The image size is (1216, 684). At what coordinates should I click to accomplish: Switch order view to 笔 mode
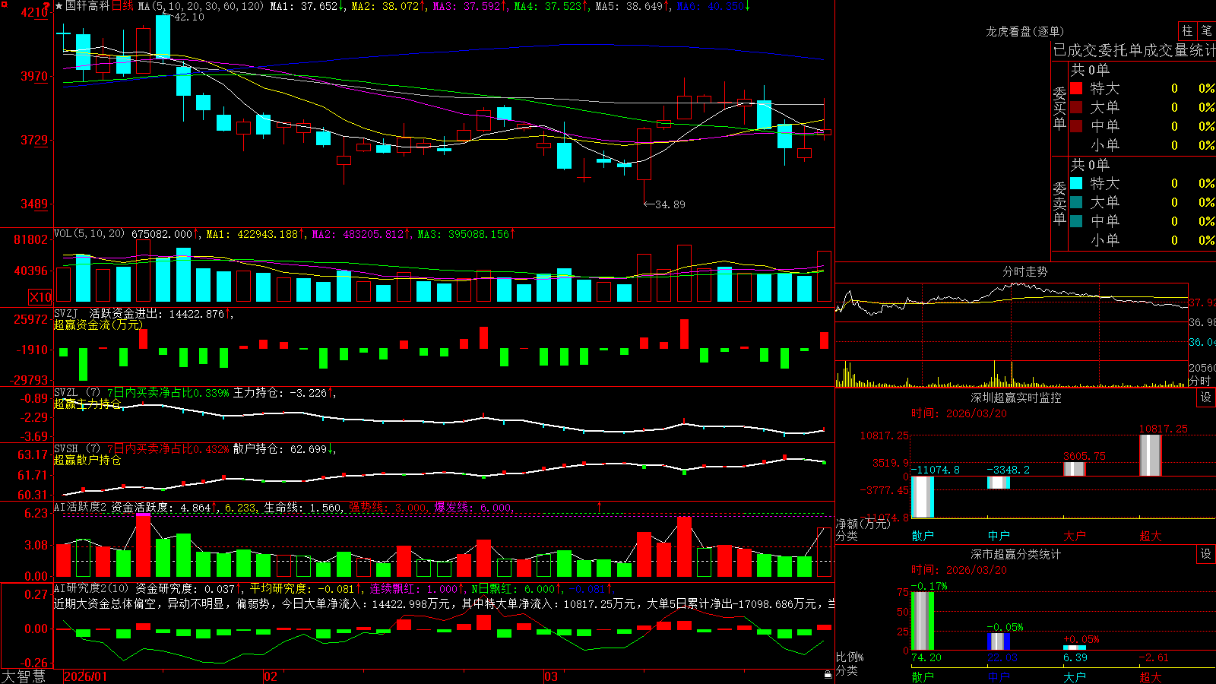click(x=1206, y=30)
